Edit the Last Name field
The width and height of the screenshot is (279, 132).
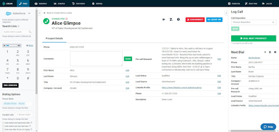pyautogui.click(x=128, y=76)
